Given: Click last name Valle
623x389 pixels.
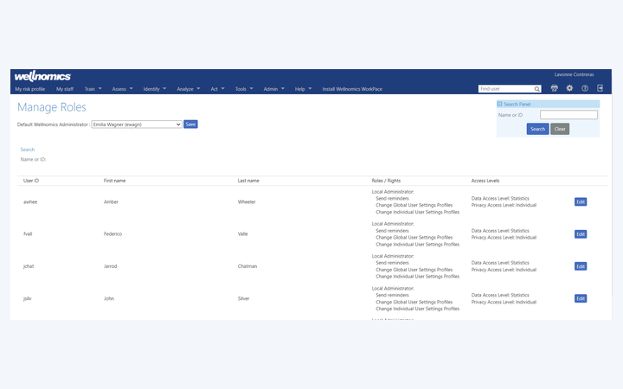Looking at the screenshot, I should [x=243, y=234].
